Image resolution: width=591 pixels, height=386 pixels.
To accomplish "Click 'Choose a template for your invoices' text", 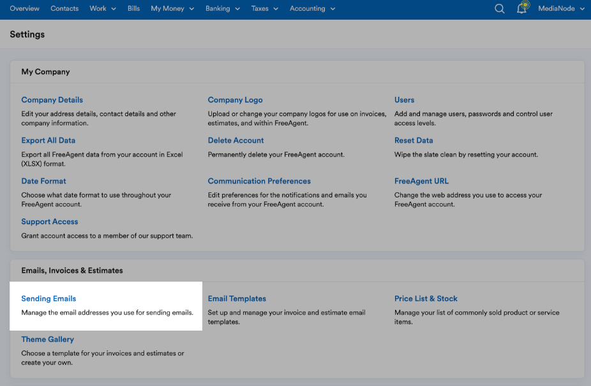I will pos(103,358).
